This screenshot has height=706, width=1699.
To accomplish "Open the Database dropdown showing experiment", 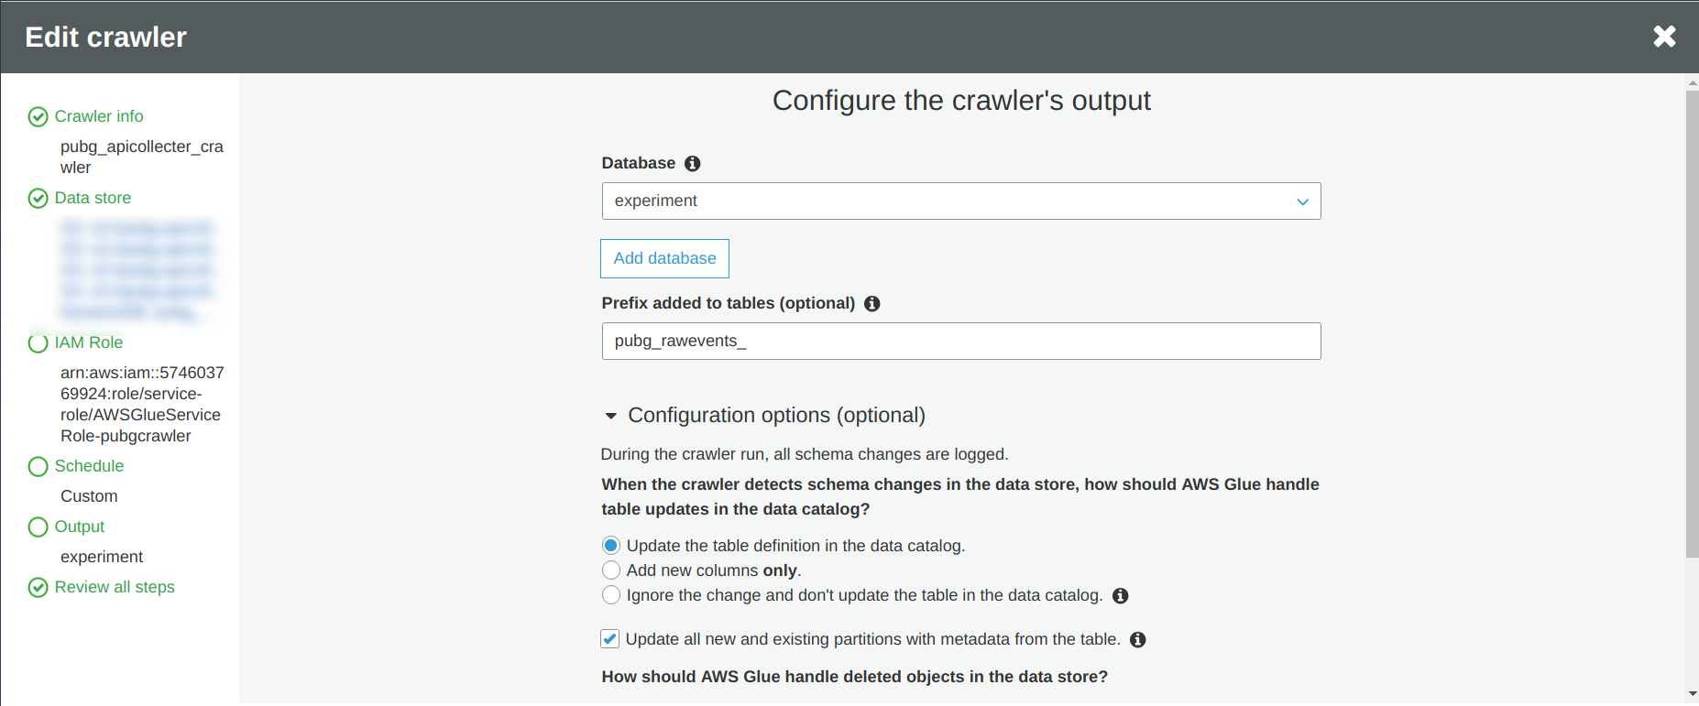I will click(x=960, y=201).
